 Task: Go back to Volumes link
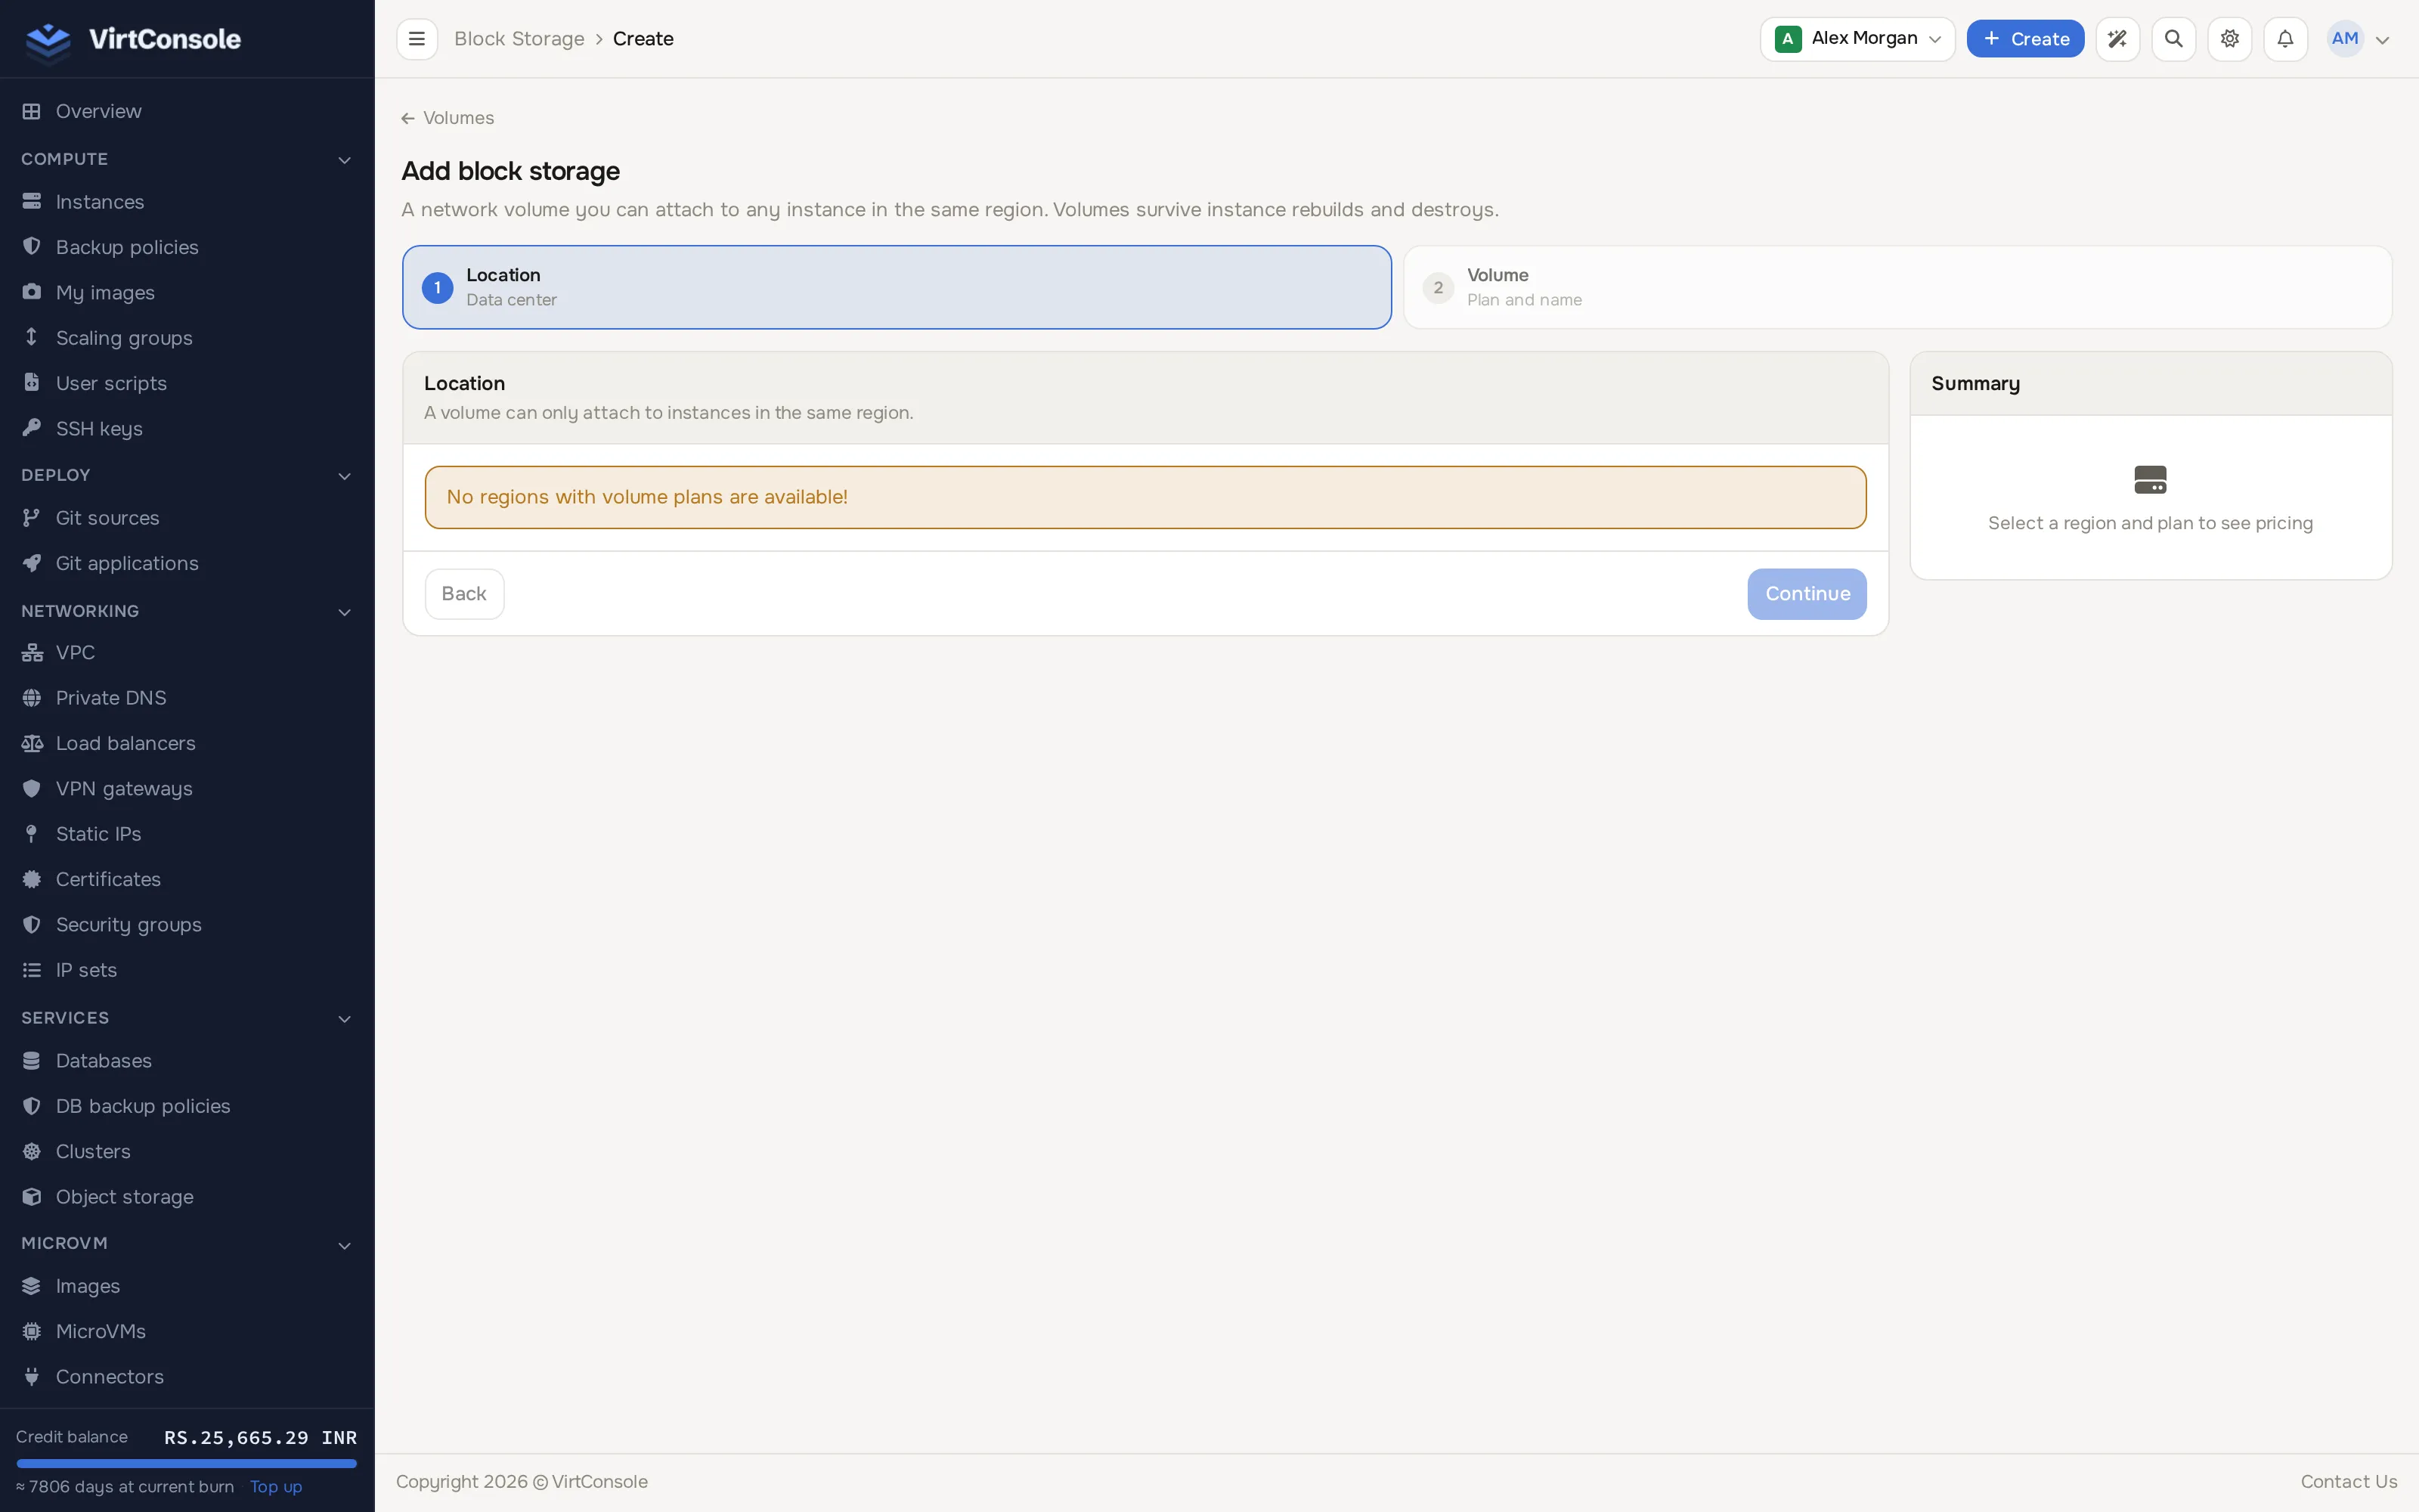tap(448, 118)
